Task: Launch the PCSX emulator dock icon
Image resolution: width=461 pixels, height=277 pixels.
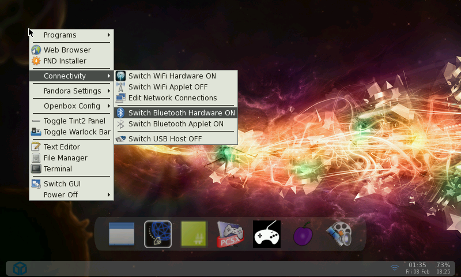Action: (231, 234)
